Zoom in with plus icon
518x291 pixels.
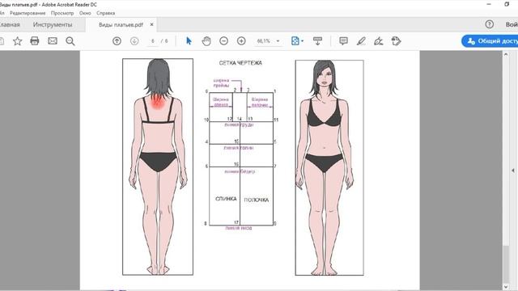[x=241, y=41]
